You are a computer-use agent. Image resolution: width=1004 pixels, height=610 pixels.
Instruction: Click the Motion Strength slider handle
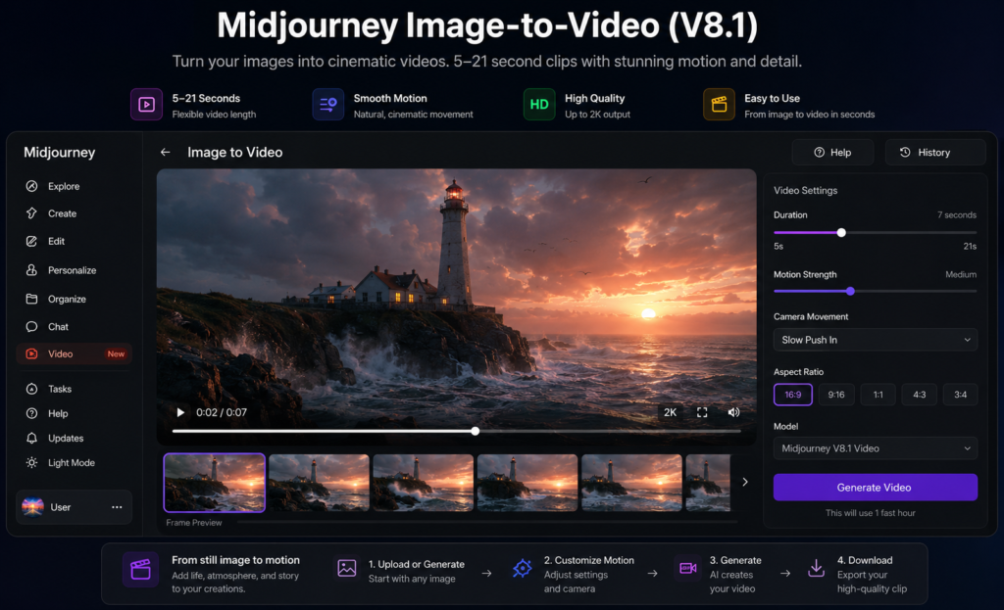point(850,291)
